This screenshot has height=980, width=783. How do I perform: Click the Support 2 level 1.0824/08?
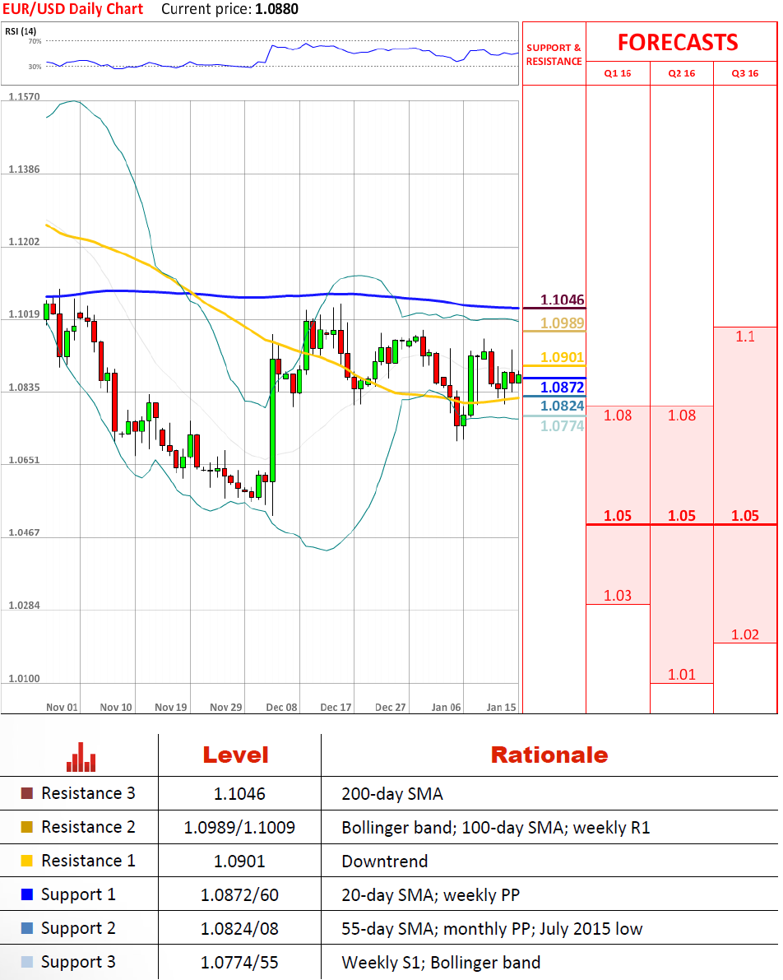[x=239, y=929]
